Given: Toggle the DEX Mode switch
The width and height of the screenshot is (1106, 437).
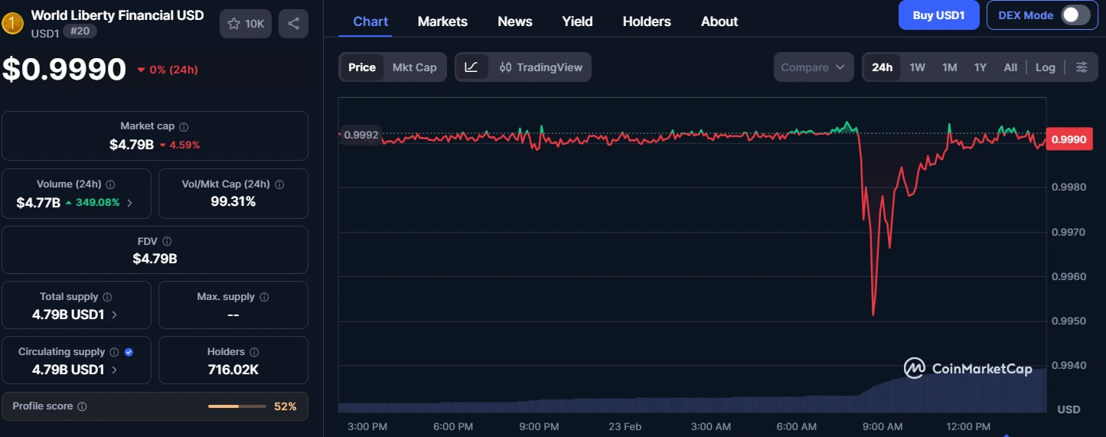Looking at the screenshot, I should pos(1075,15).
